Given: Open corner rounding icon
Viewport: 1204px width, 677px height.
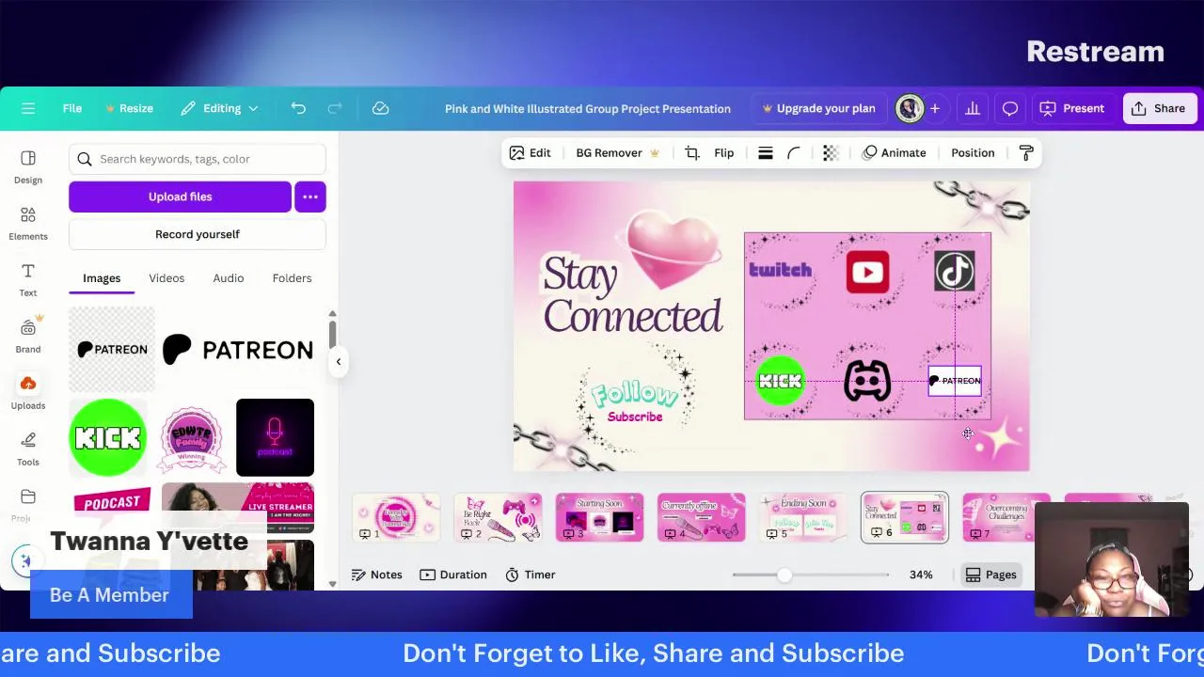Looking at the screenshot, I should [794, 152].
